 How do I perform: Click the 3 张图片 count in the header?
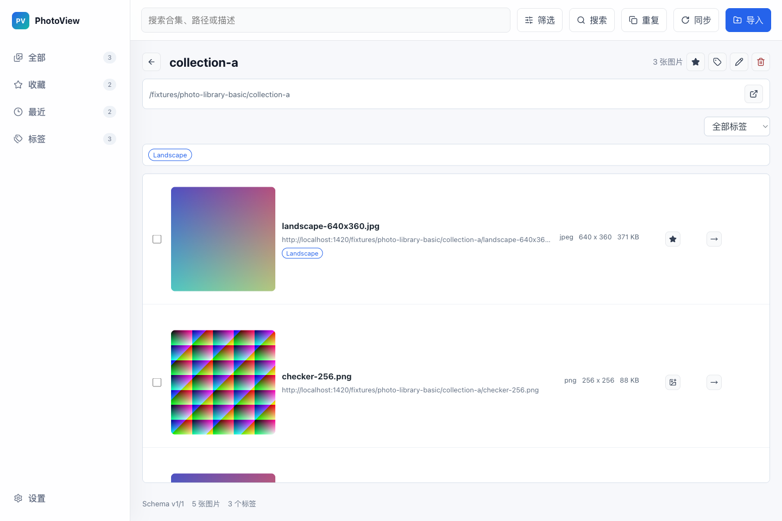pos(667,62)
